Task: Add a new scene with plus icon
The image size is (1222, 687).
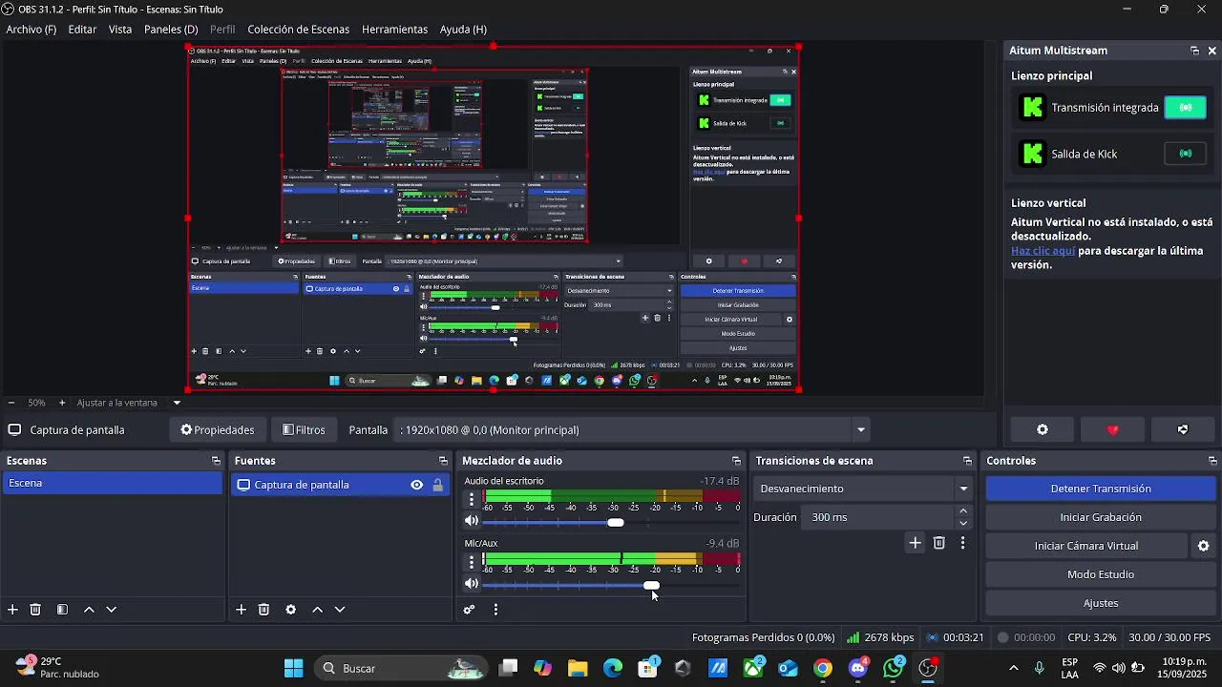Action: [x=12, y=610]
